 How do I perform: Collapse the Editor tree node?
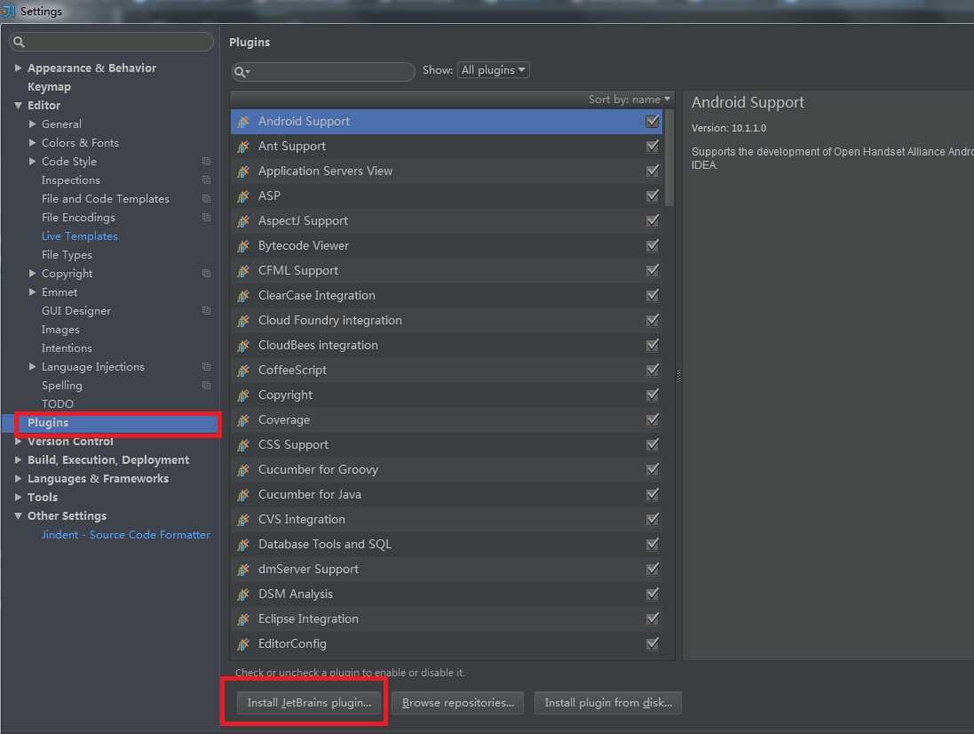pos(19,106)
